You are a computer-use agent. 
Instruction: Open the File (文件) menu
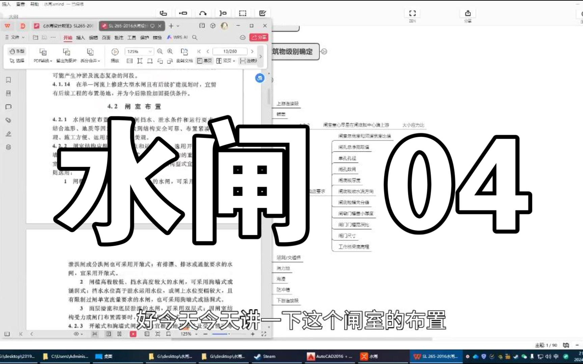tap(15, 37)
